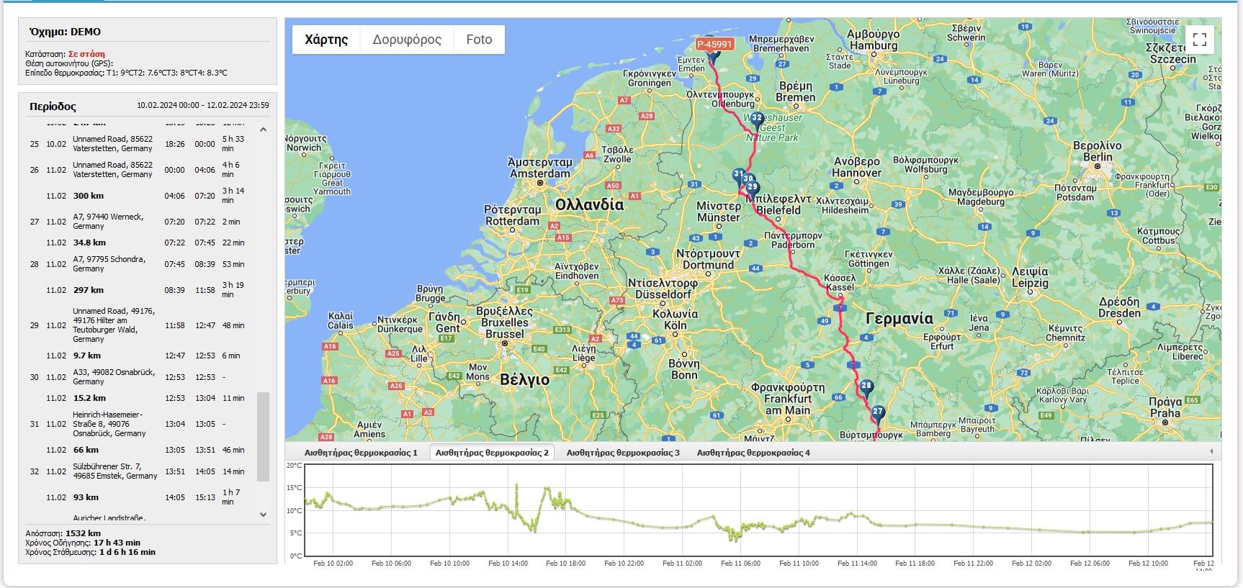This screenshot has width=1243, height=588.
Task: Switch map to Δορυφόρος satellite view
Action: [407, 40]
